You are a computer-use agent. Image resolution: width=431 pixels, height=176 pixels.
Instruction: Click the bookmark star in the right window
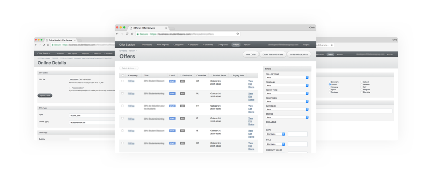pos(332,45)
